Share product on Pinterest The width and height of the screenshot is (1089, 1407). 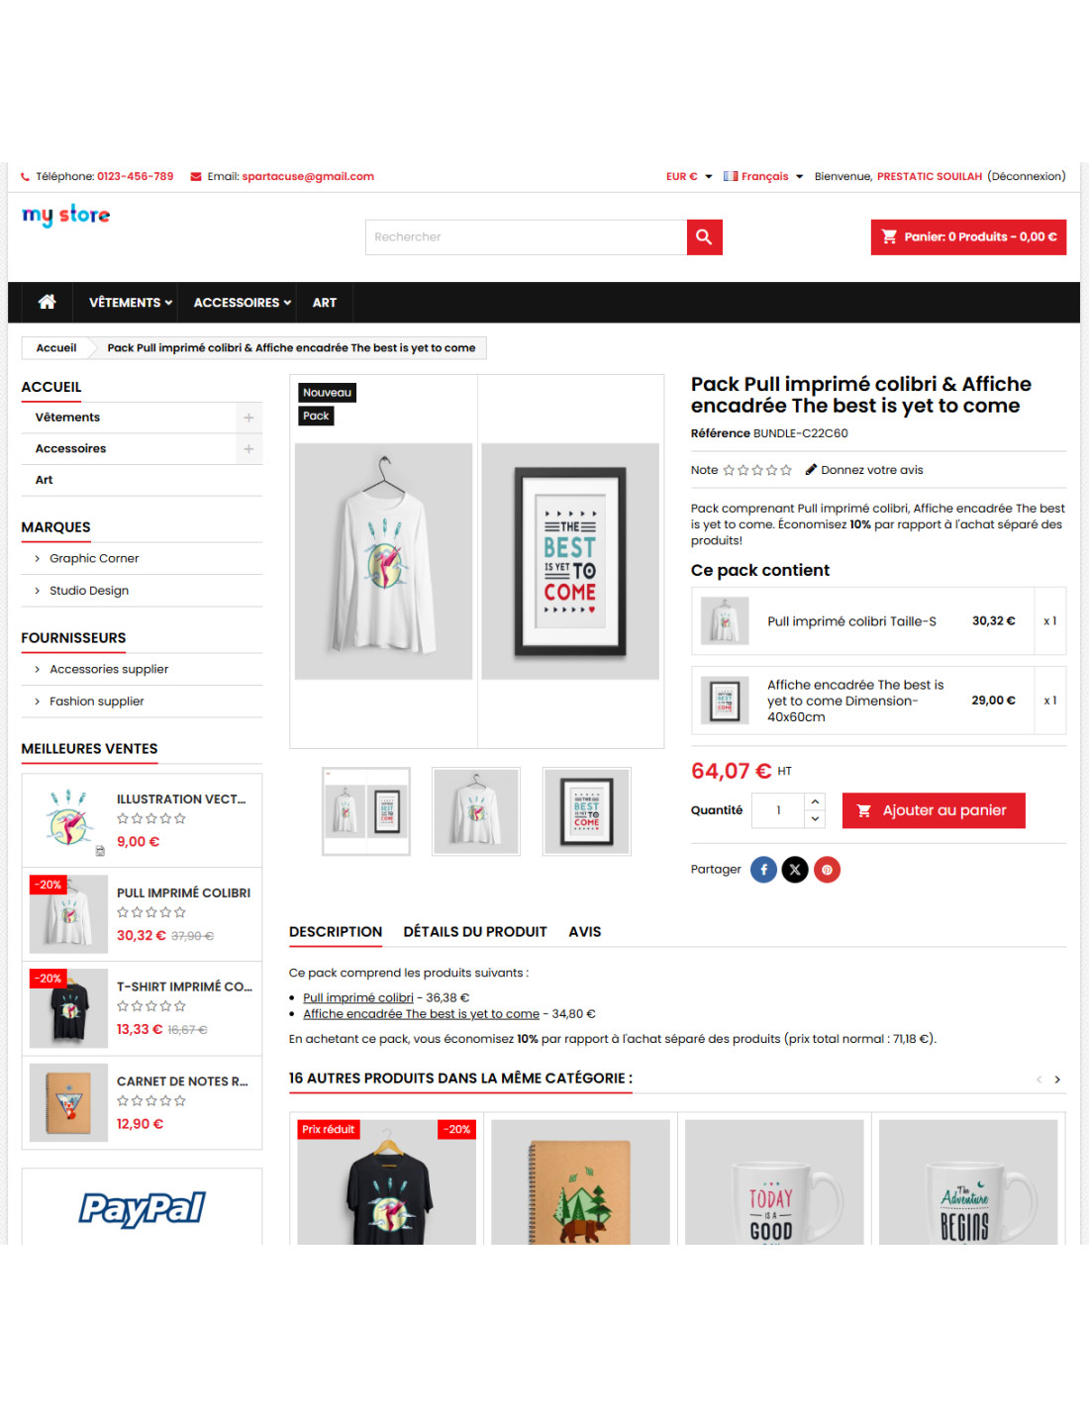827,870
